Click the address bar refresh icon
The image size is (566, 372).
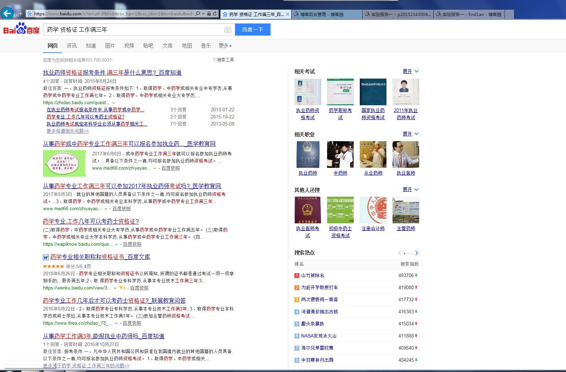click(215, 14)
